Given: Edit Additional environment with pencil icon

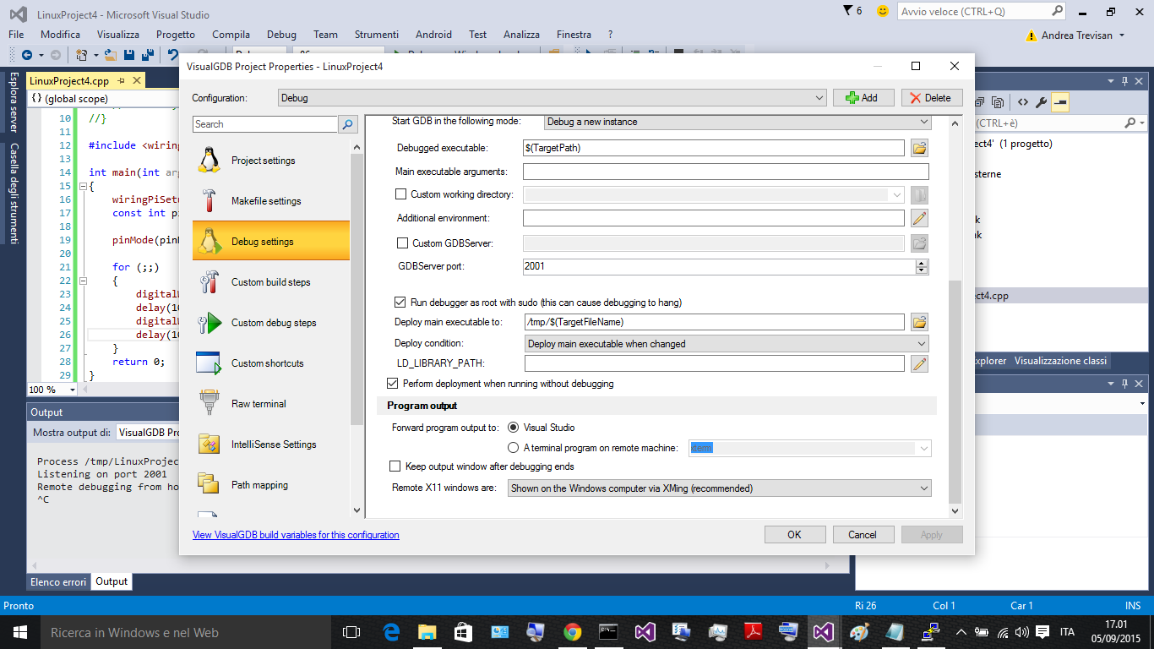Looking at the screenshot, I should [x=920, y=218].
